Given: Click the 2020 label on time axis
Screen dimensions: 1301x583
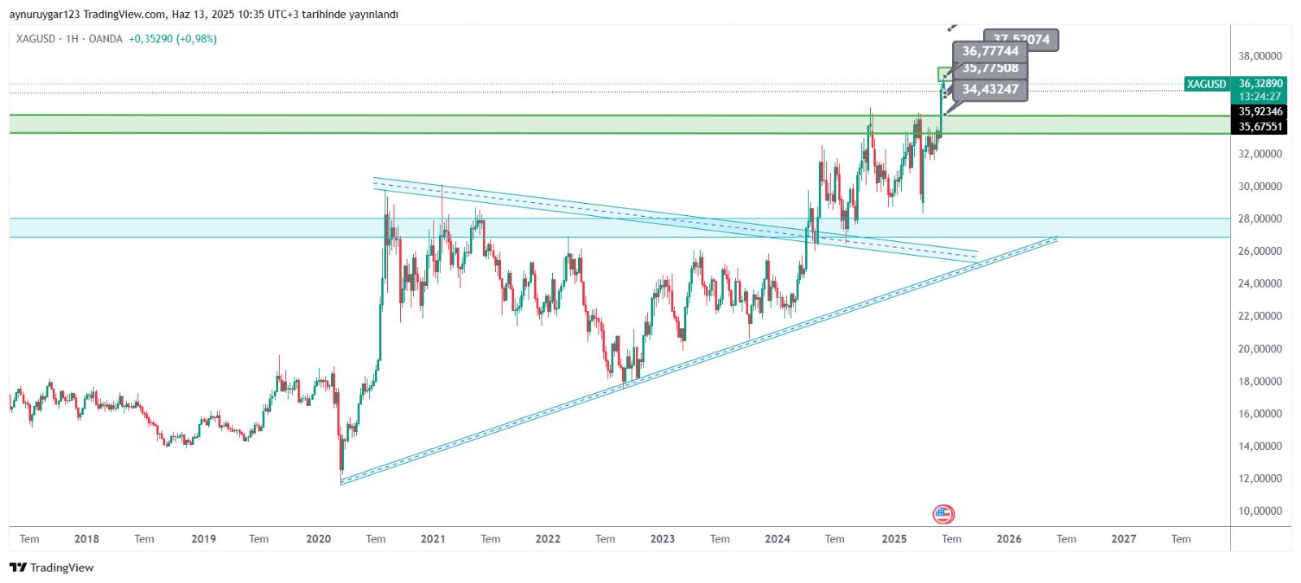Looking at the screenshot, I should pyautogui.click(x=318, y=539).
